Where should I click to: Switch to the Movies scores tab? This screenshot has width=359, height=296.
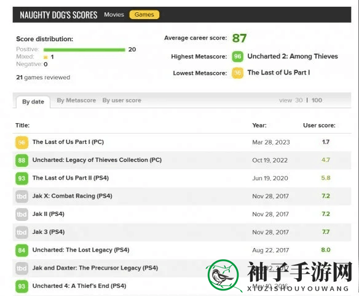114,15
